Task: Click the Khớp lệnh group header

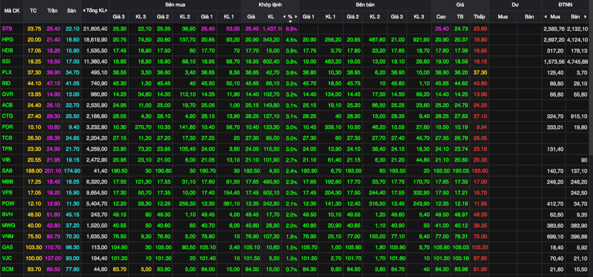Action: pyautogui.click(x=270, y=5)
